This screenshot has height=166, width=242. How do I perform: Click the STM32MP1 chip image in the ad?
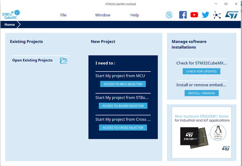pos(194,138)
